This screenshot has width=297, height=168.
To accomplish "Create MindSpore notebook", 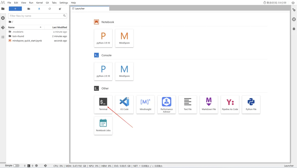I will click(x=124, y=38).
